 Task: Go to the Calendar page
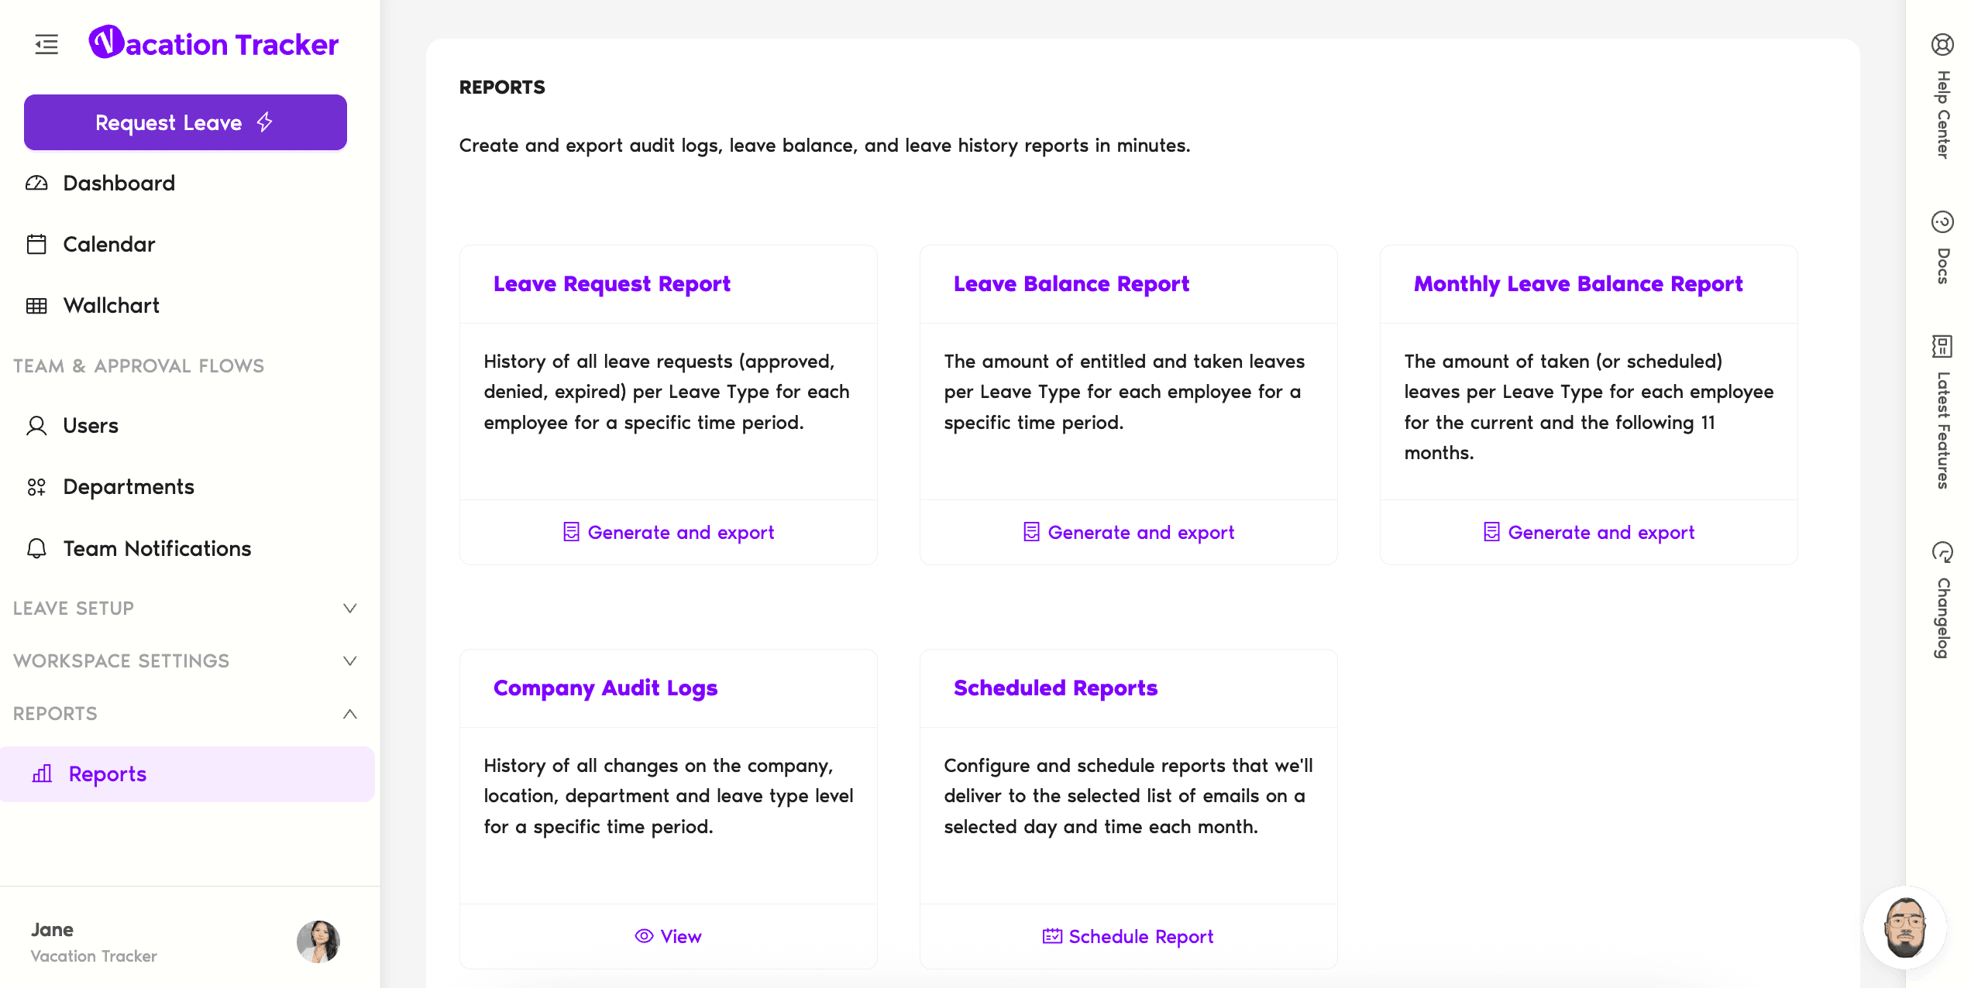pyautogui.click(x=108, y=245)
